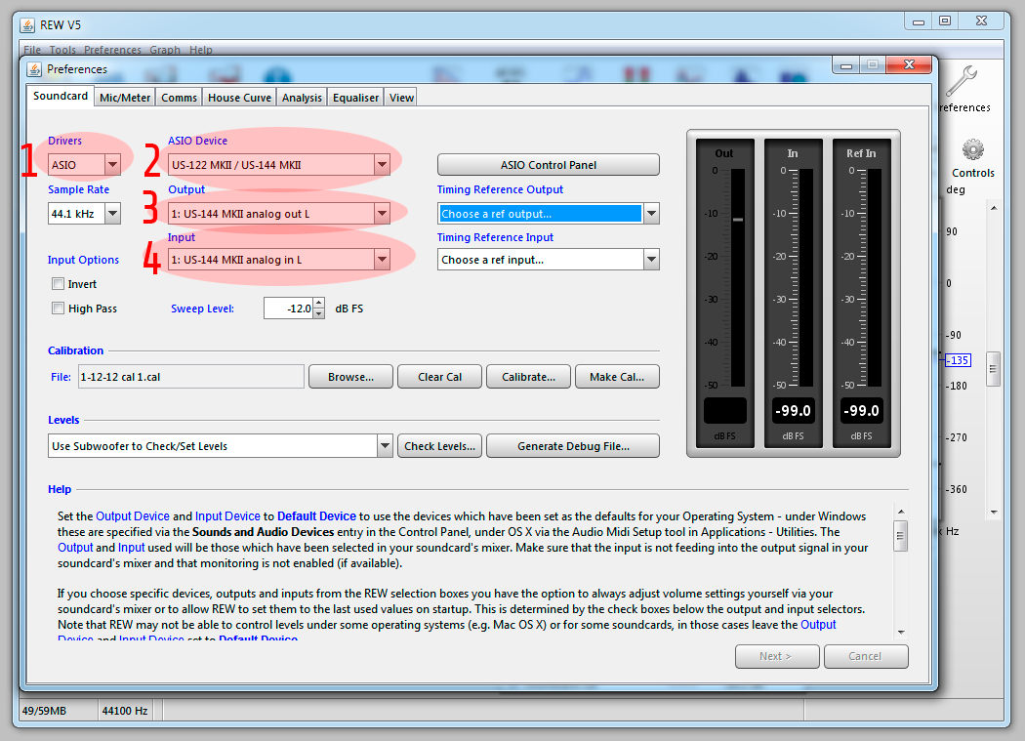
Task: Click the Sweep Level value field
Action: (288, 309)
